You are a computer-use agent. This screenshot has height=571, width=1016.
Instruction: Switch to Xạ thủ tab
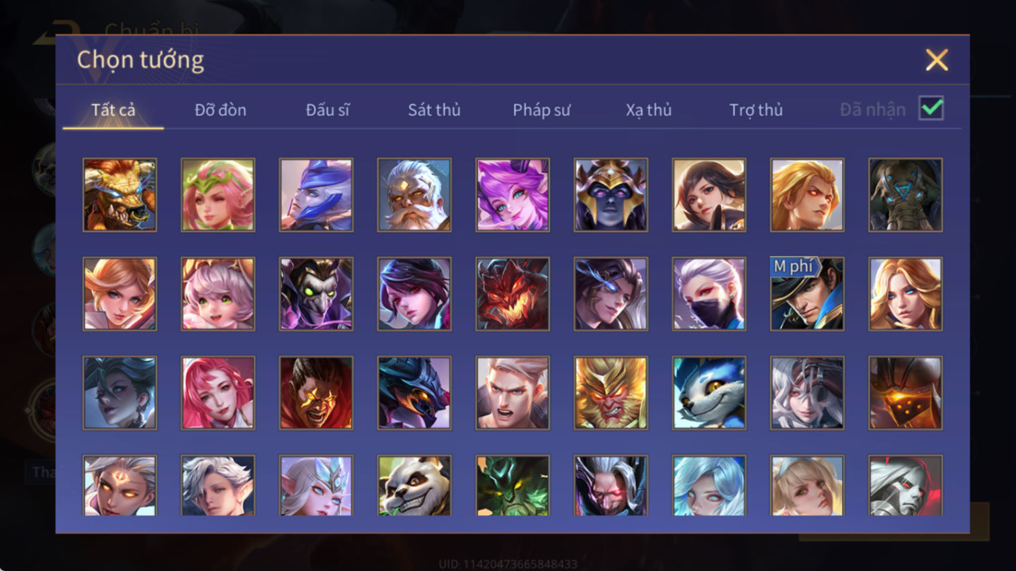pos(649,110)
